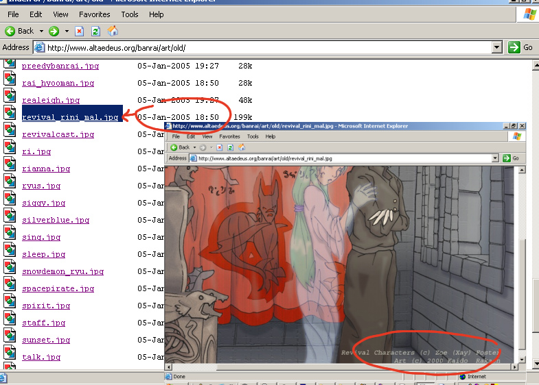Expand address dropdown in image window
This screenshot has height=385, width=539.
(495, 158)
